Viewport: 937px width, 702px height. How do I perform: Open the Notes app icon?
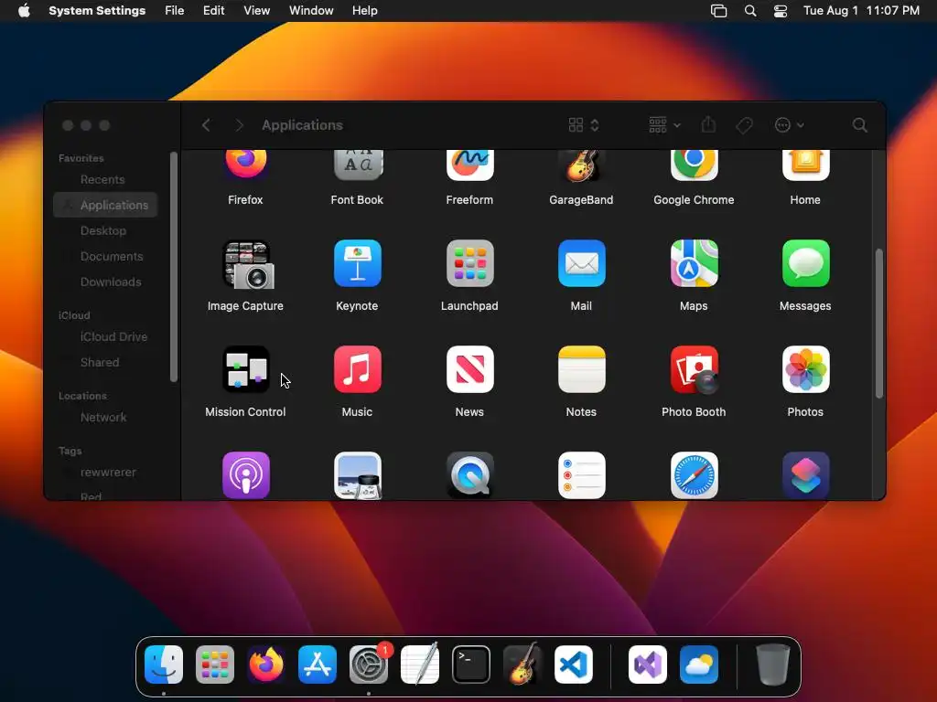click(x=581, y=369)
